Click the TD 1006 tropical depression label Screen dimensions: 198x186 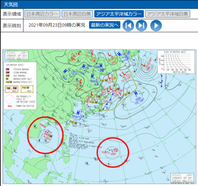tap(114, 152)
